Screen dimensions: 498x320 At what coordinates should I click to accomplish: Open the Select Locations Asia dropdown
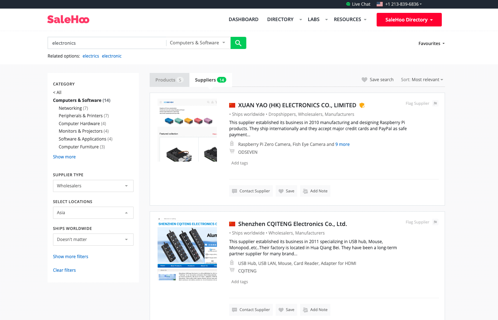tap(93, 213)
